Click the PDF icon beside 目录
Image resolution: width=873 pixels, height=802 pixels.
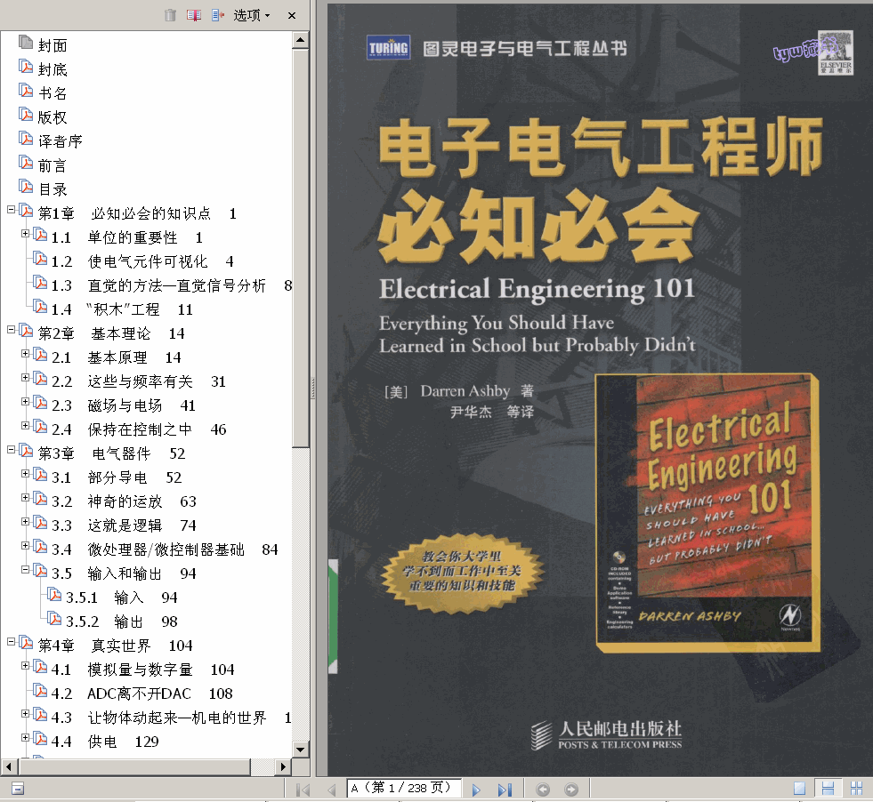click(26, 187)
